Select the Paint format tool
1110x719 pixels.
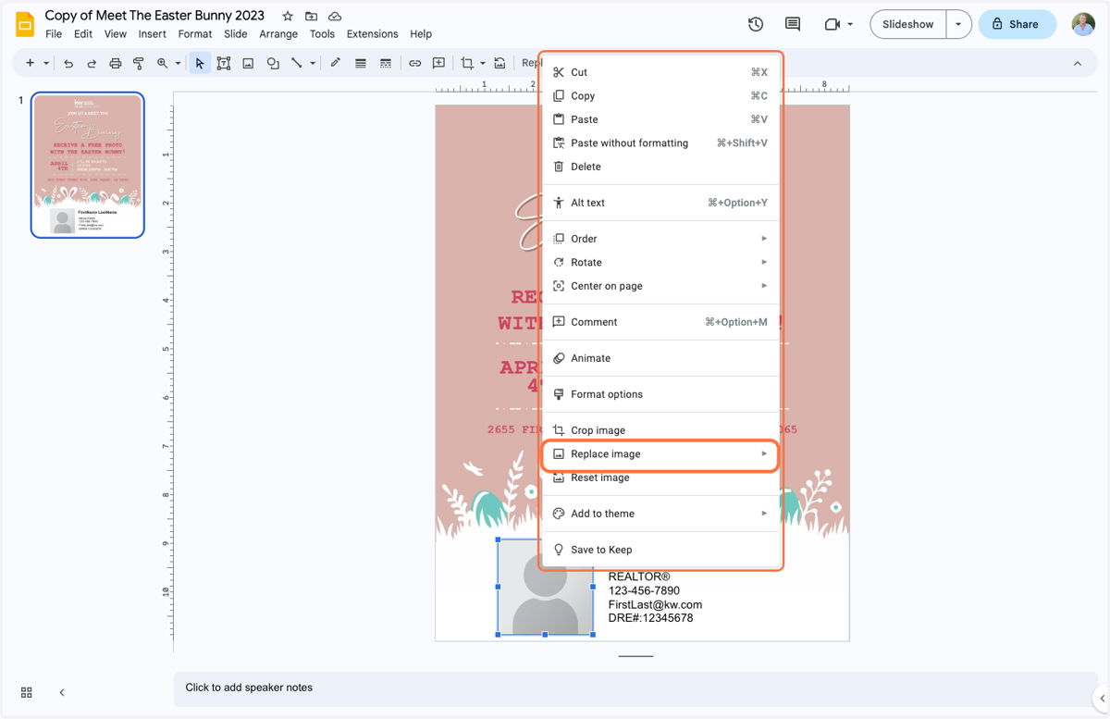coord(139,63)
